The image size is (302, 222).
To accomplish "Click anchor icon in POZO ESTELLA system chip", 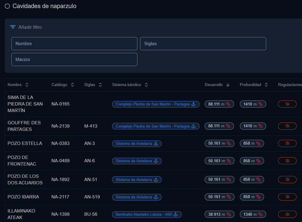I will (x=156, y=143).
